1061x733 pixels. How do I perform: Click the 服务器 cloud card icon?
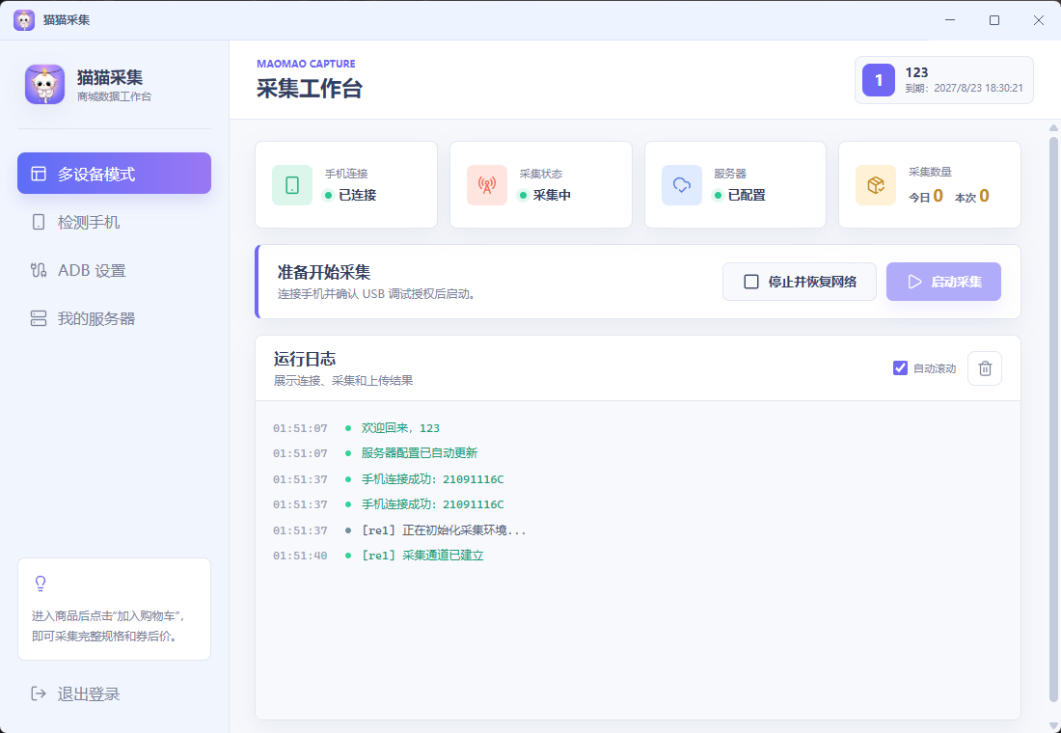tap(681, 185)
